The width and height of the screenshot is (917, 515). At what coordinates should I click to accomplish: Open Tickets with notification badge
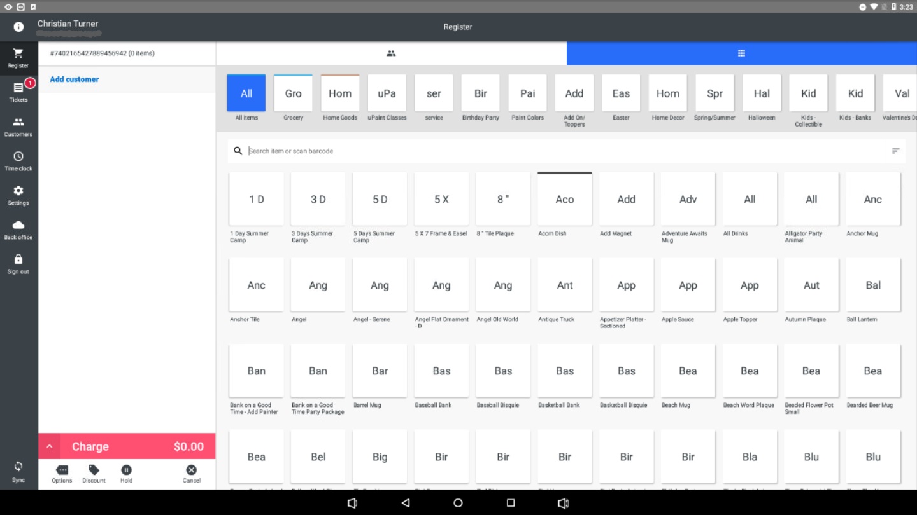click(18, 92)
